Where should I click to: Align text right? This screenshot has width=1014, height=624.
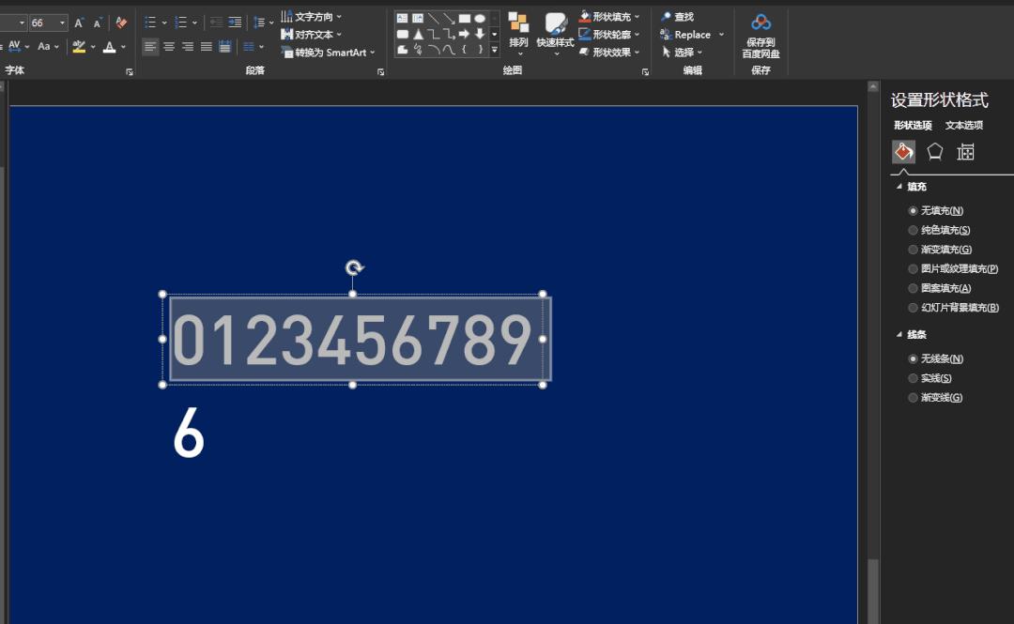coord(188,47)
